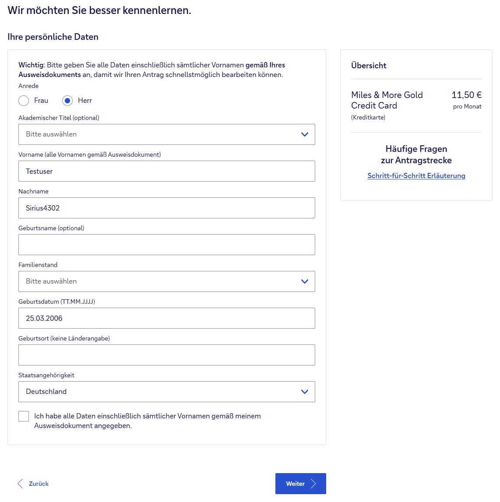This screenshot has width=500, height=502.
Task: Expand the Familienstand dropdown
Action: [166, 281]
